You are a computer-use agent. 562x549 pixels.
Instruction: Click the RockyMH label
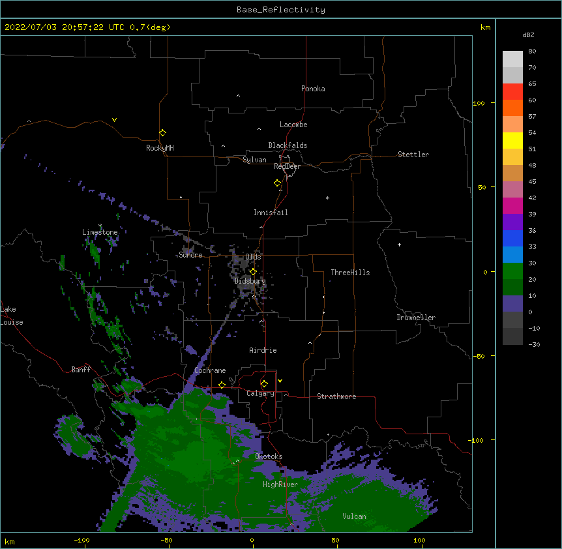pos(160,148)
